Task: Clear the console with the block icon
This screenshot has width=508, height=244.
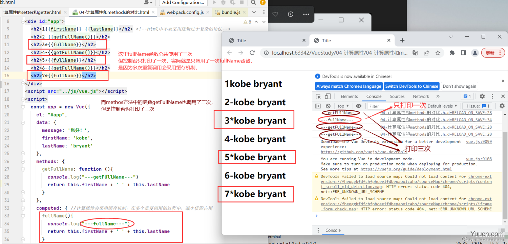Action: [x=328, y=106]
